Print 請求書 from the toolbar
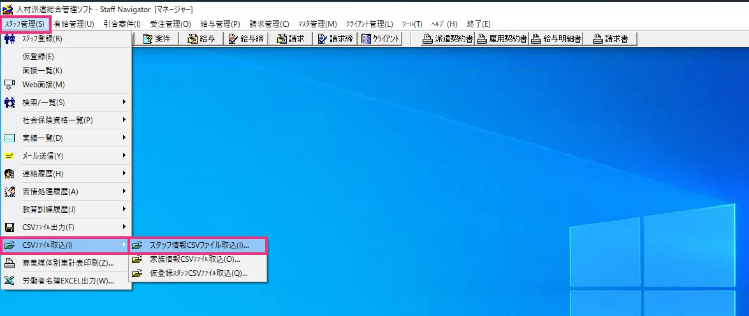The width and height of the screenshot is (749, 316). [x=611, y=39]
